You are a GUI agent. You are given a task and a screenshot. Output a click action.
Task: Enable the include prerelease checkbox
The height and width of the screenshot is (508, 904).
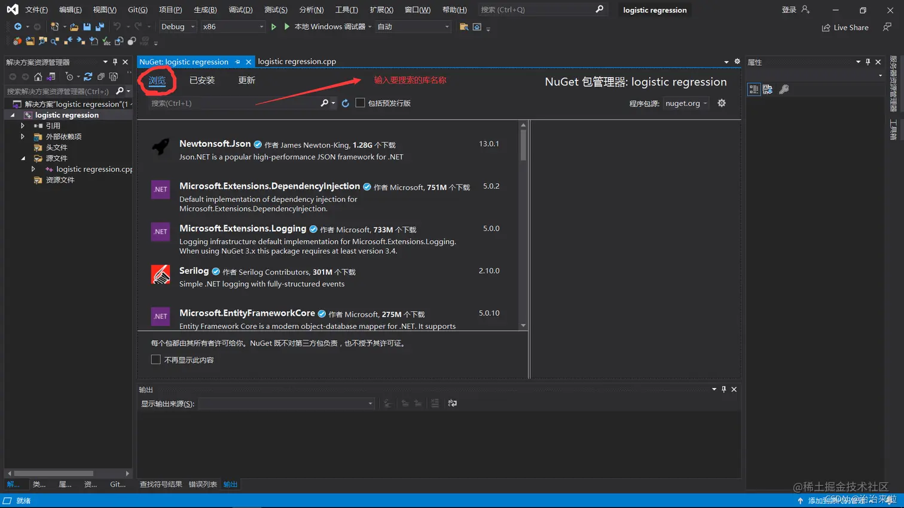[360, 103]
